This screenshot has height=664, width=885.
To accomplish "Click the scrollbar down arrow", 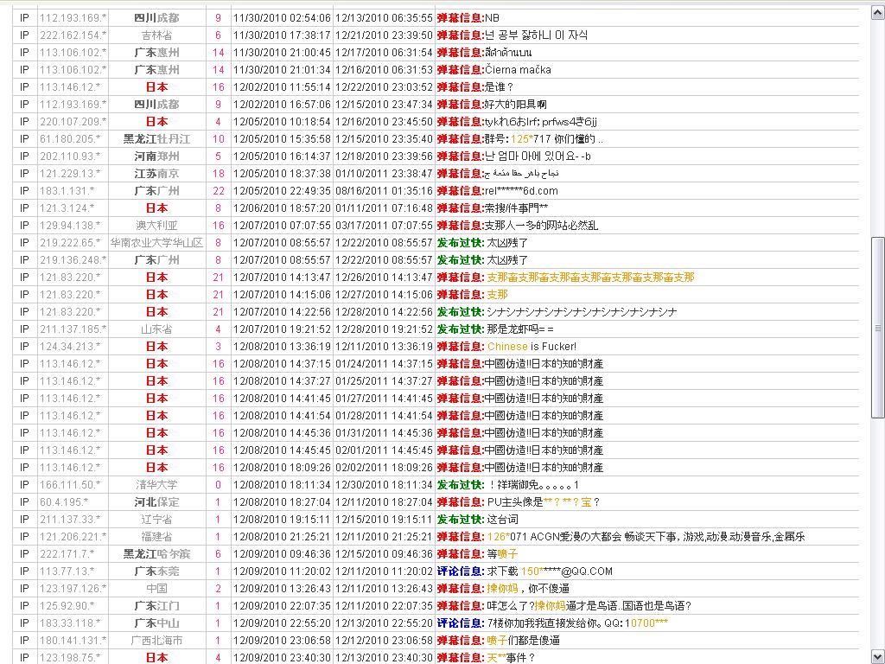I will coord(878,657).
